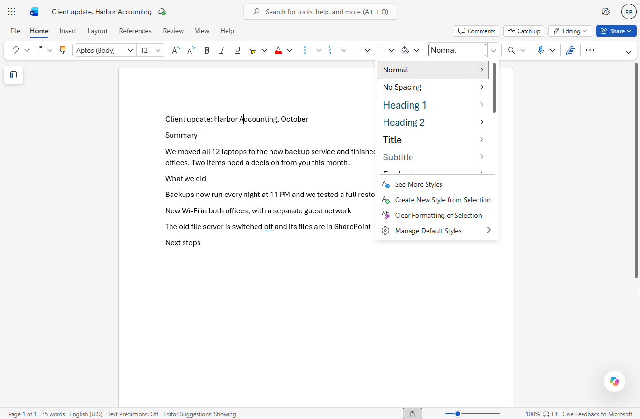Open the Insert tab
Image resolution: width=640 pixels, height=419 pixels.
(68, 31)
